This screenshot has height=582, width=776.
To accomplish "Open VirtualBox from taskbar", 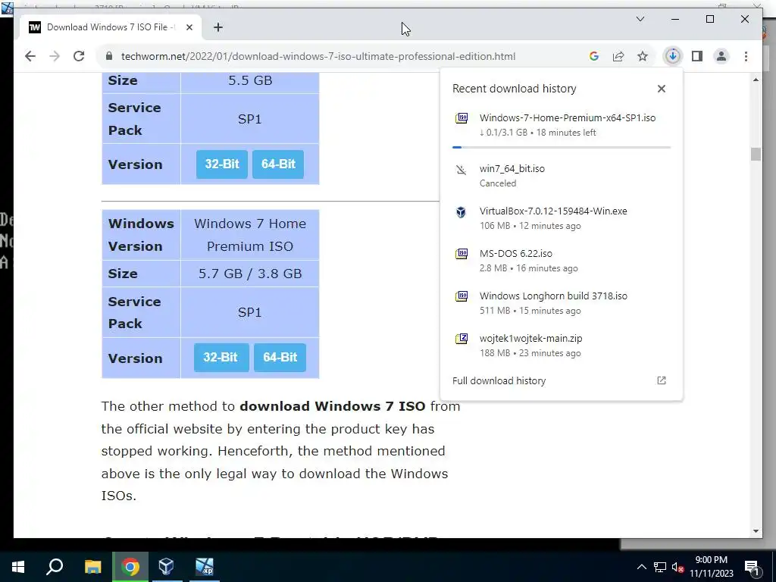I will tap(166, 567).
